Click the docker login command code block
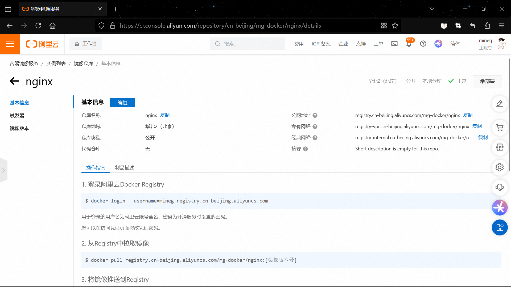The width and height of the screenshot is (511, 287). pos(291,201)
